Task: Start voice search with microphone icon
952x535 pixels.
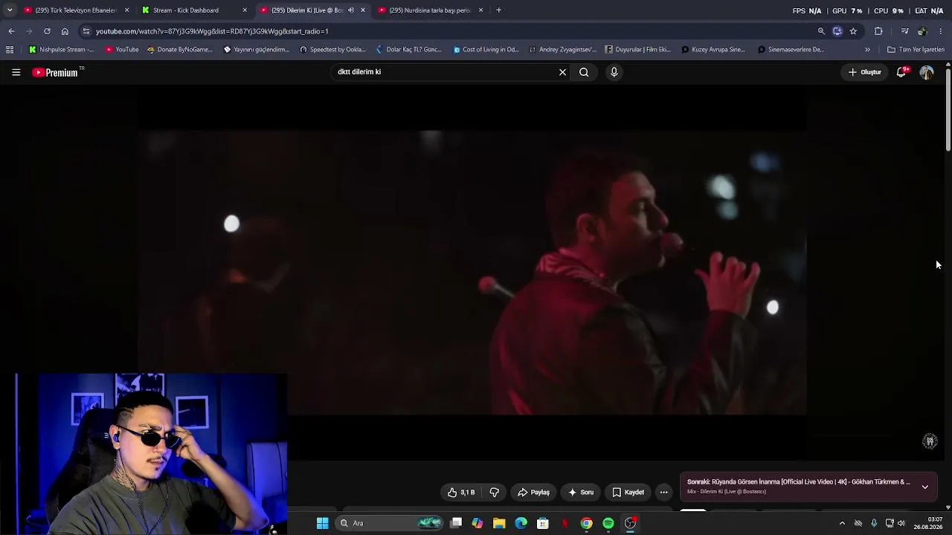Action: click(x=614, y=72)
